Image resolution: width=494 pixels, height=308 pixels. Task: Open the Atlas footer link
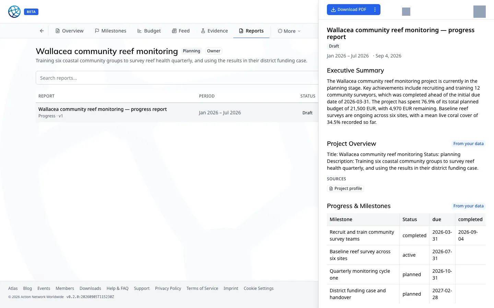click(x=13, y=288)
